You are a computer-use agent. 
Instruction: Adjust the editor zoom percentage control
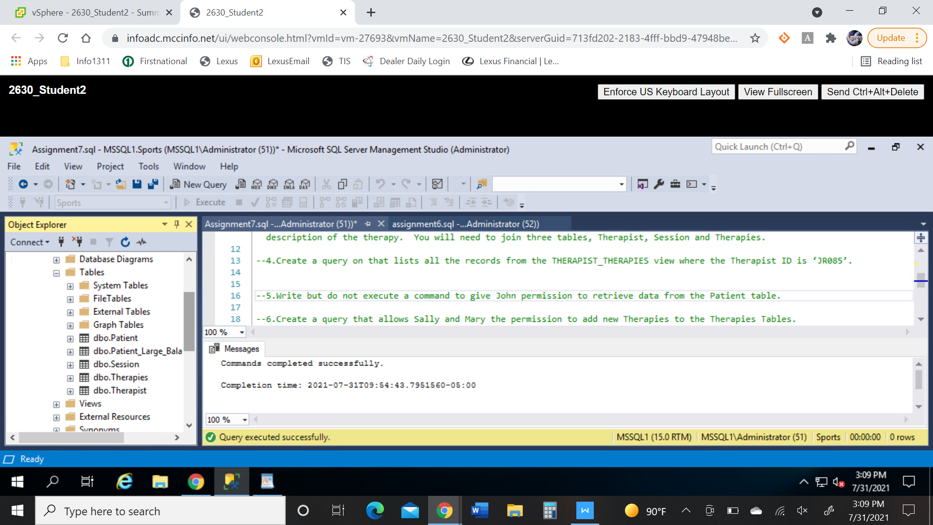coord(224,332)
